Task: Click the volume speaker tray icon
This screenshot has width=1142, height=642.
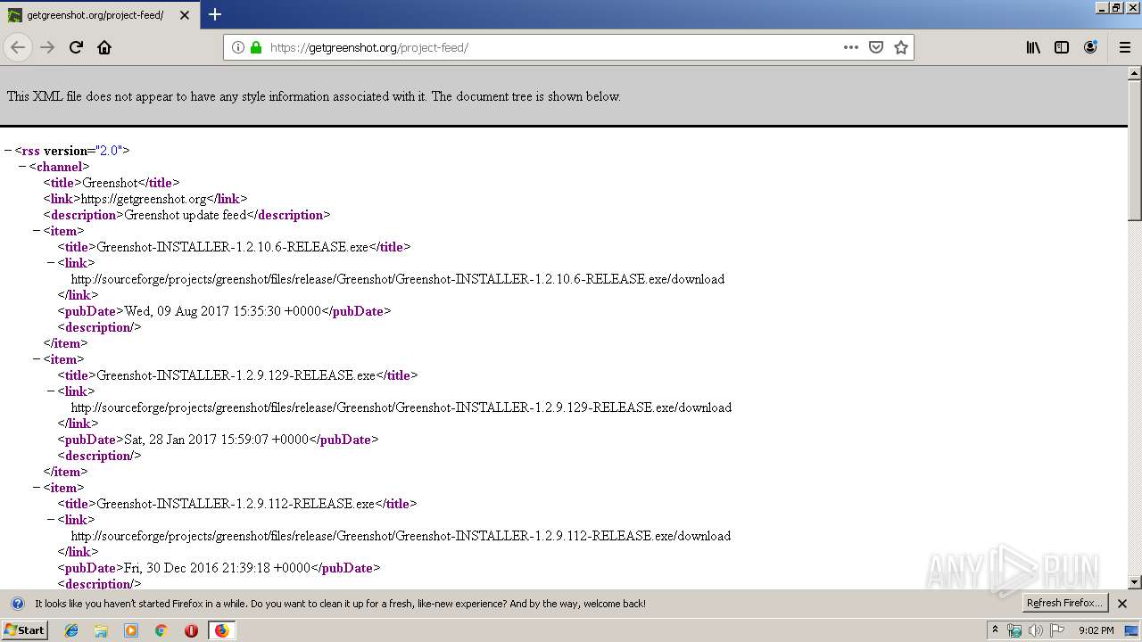Action: (x=1036, y=630)
